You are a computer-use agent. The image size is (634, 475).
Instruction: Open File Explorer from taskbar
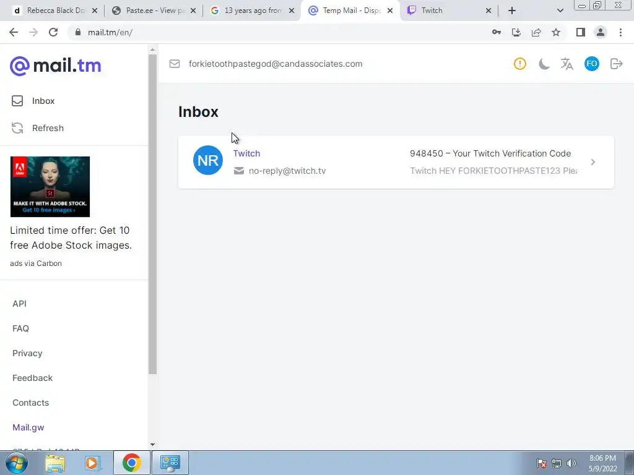[x=55, y=463]
